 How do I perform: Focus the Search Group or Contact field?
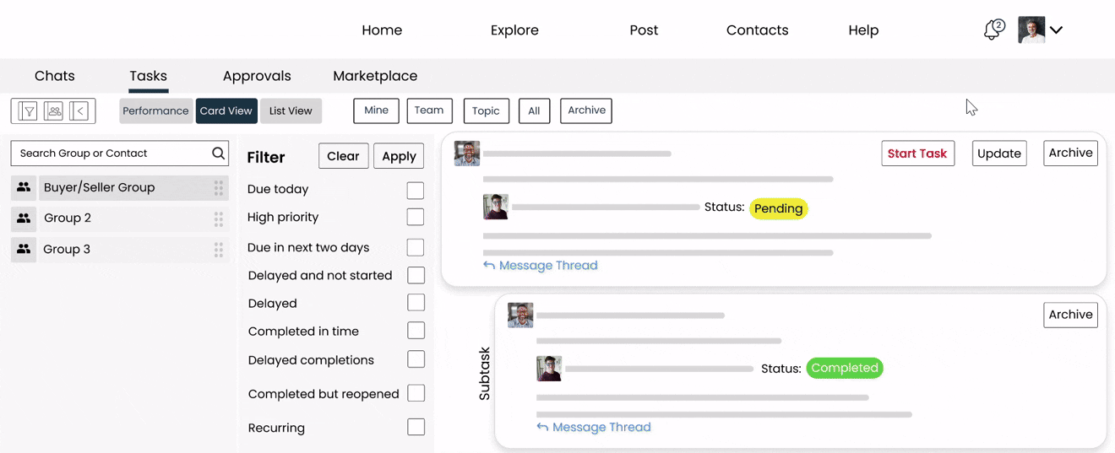point(110,154)
